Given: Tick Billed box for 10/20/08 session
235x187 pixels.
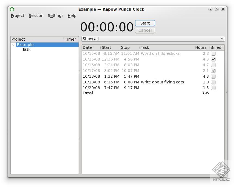Looking at the screenshot, I should point(214,88).
